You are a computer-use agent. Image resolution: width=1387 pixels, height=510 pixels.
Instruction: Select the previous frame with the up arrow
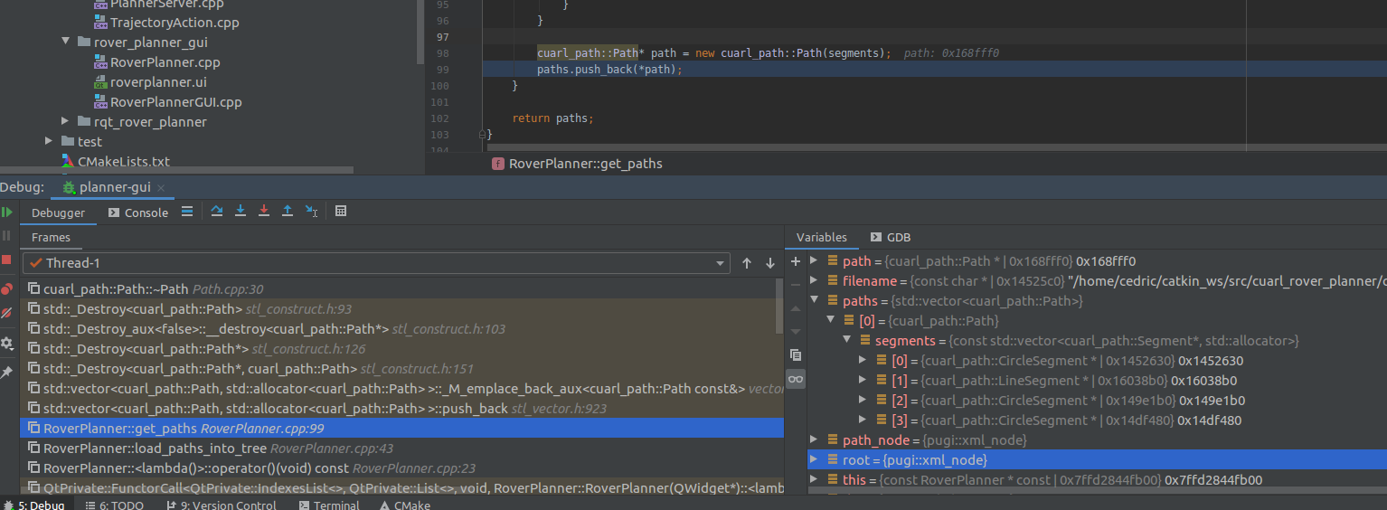coord(747,263)
